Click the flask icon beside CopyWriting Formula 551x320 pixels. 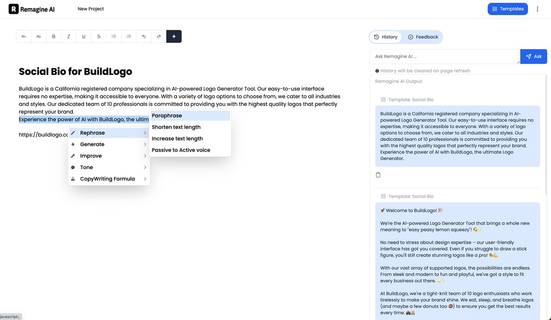[x=73, y=179]
